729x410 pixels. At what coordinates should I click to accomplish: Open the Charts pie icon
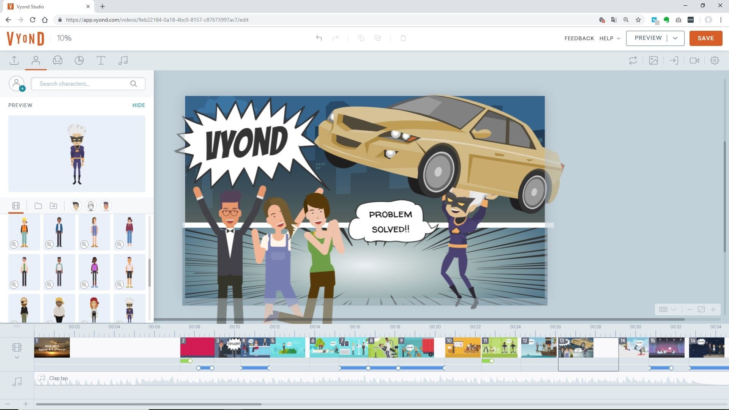click(79, 60)
